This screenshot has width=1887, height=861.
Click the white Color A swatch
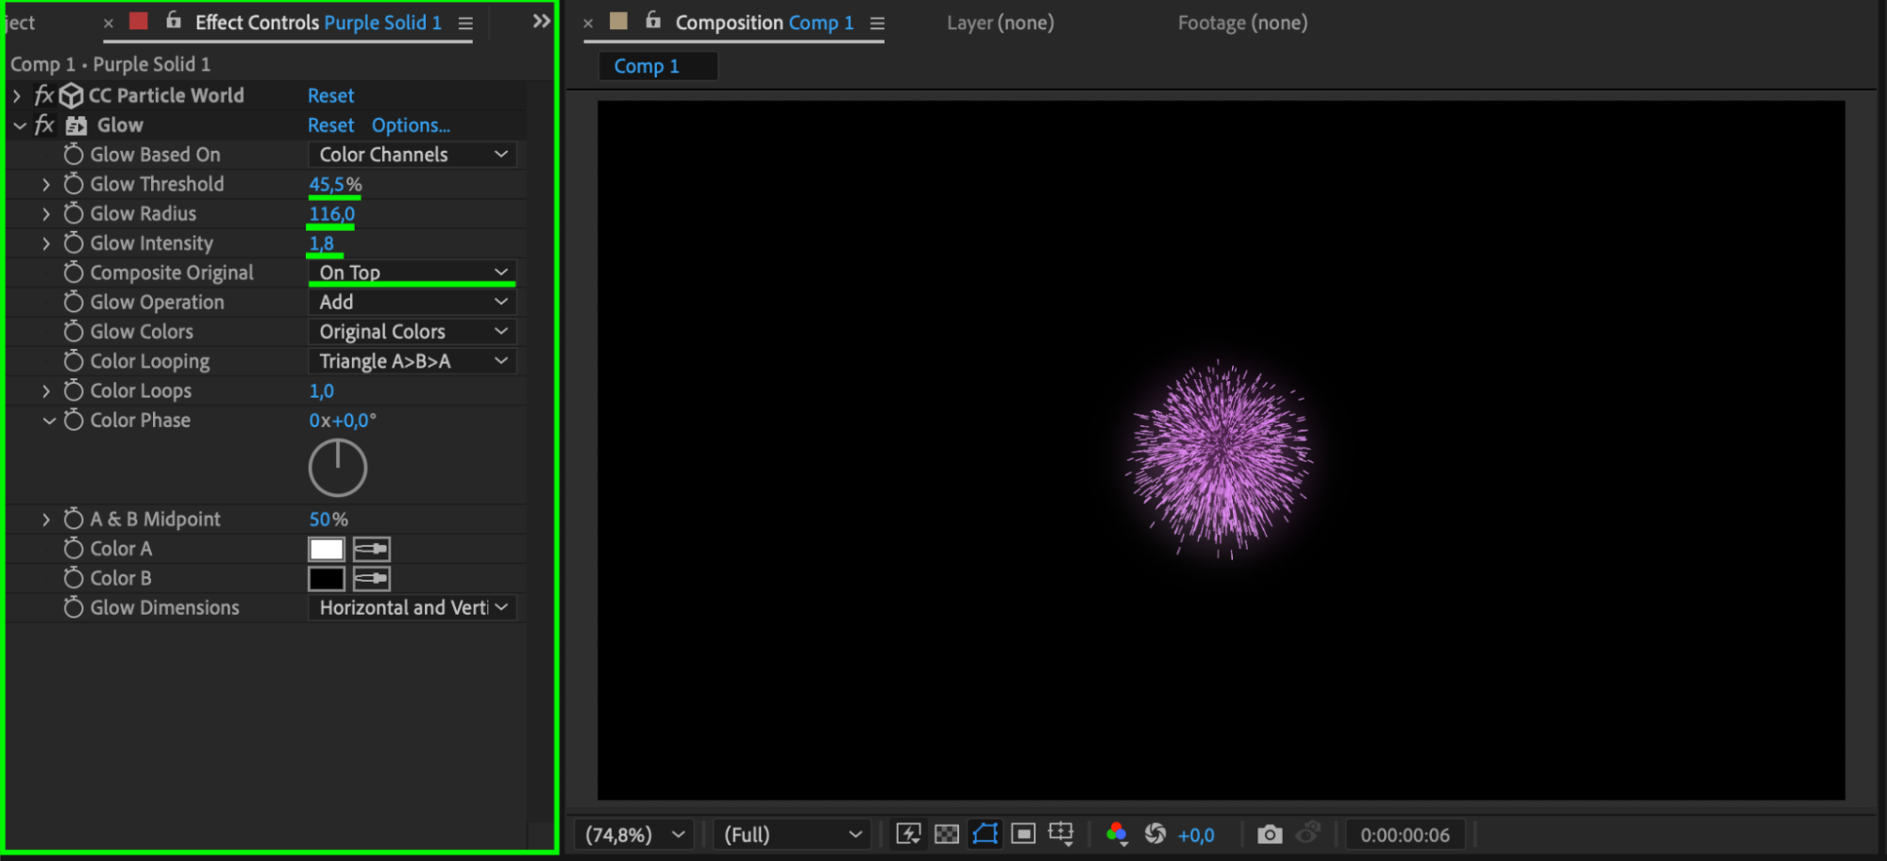coord(327,549)
